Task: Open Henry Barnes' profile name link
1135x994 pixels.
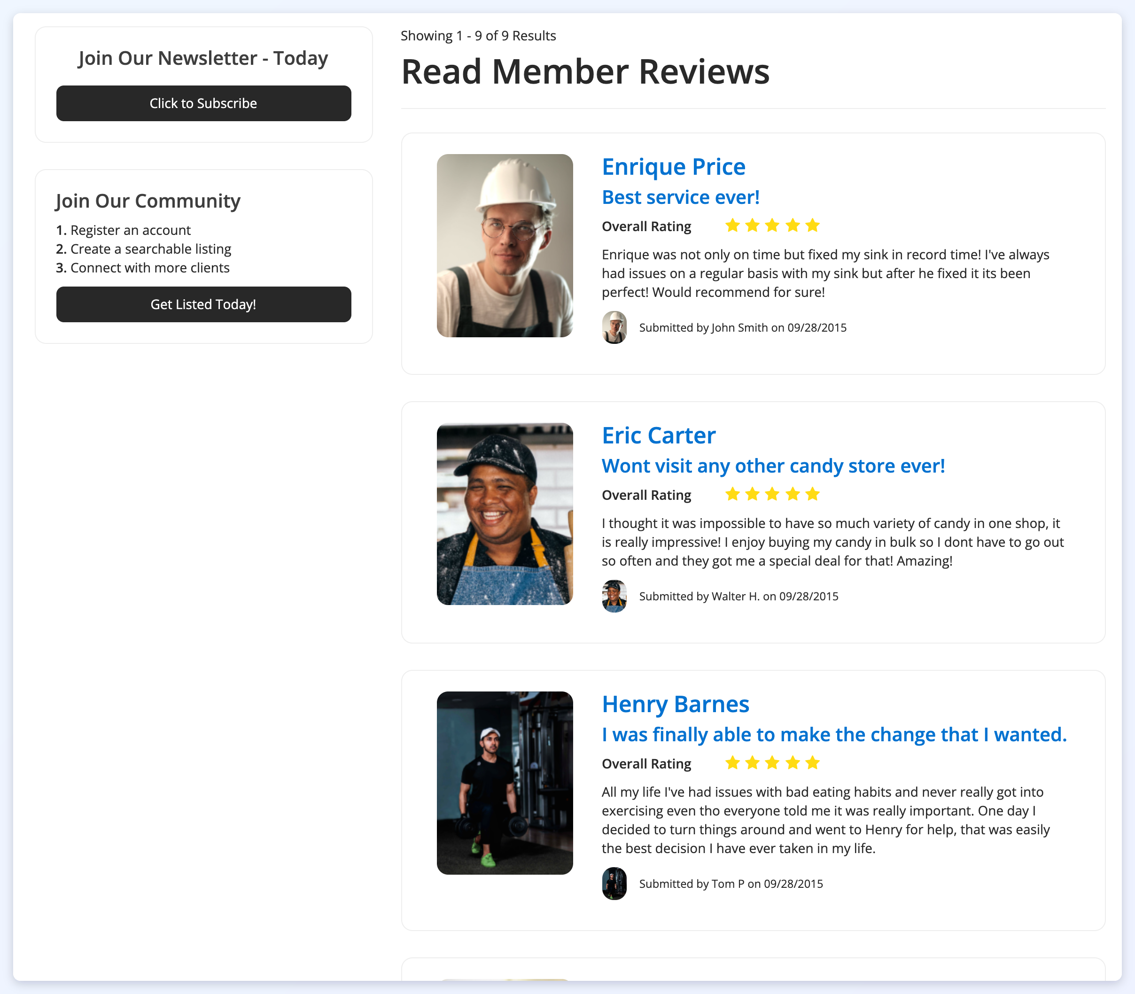Action: point(675,704)
